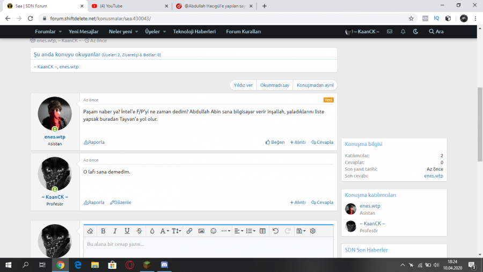Image resolution: width=483 pixels, height=272 pixels.
Task: Open enes.wtp avatar in first post
Action: pos(55,114)
